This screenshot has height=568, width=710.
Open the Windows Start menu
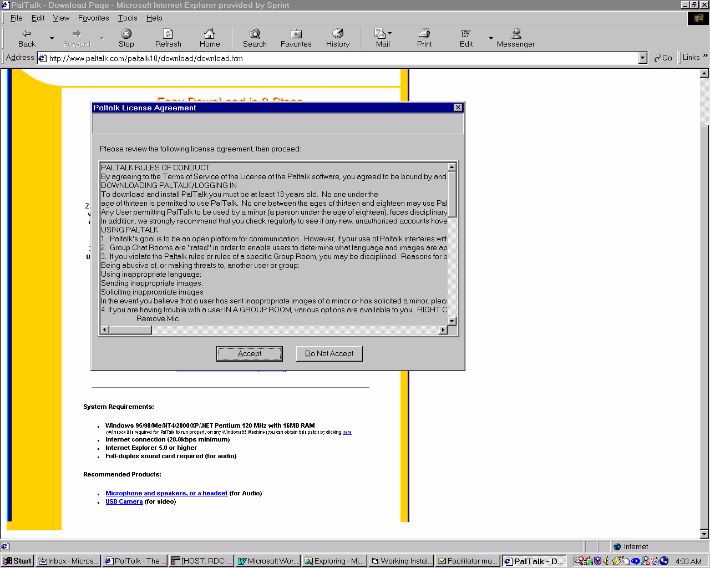pos(18,561)
